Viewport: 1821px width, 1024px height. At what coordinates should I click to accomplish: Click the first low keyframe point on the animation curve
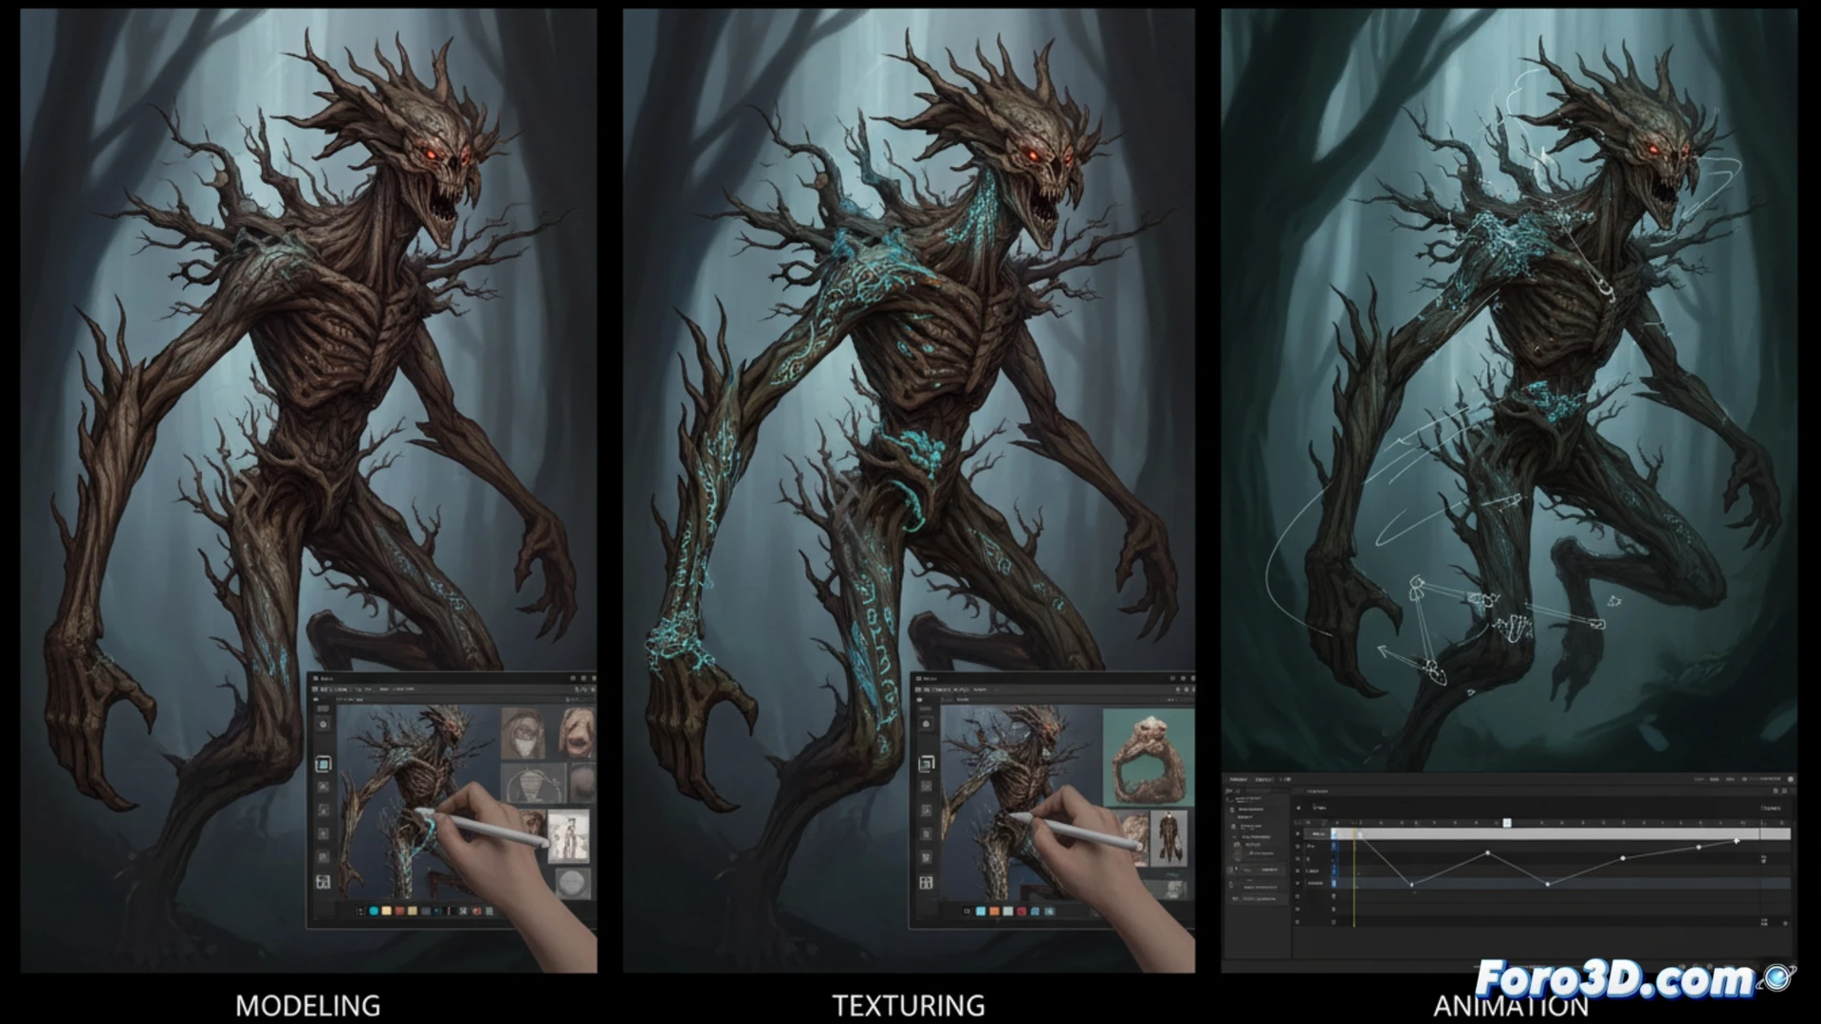tap(1411, 885)
